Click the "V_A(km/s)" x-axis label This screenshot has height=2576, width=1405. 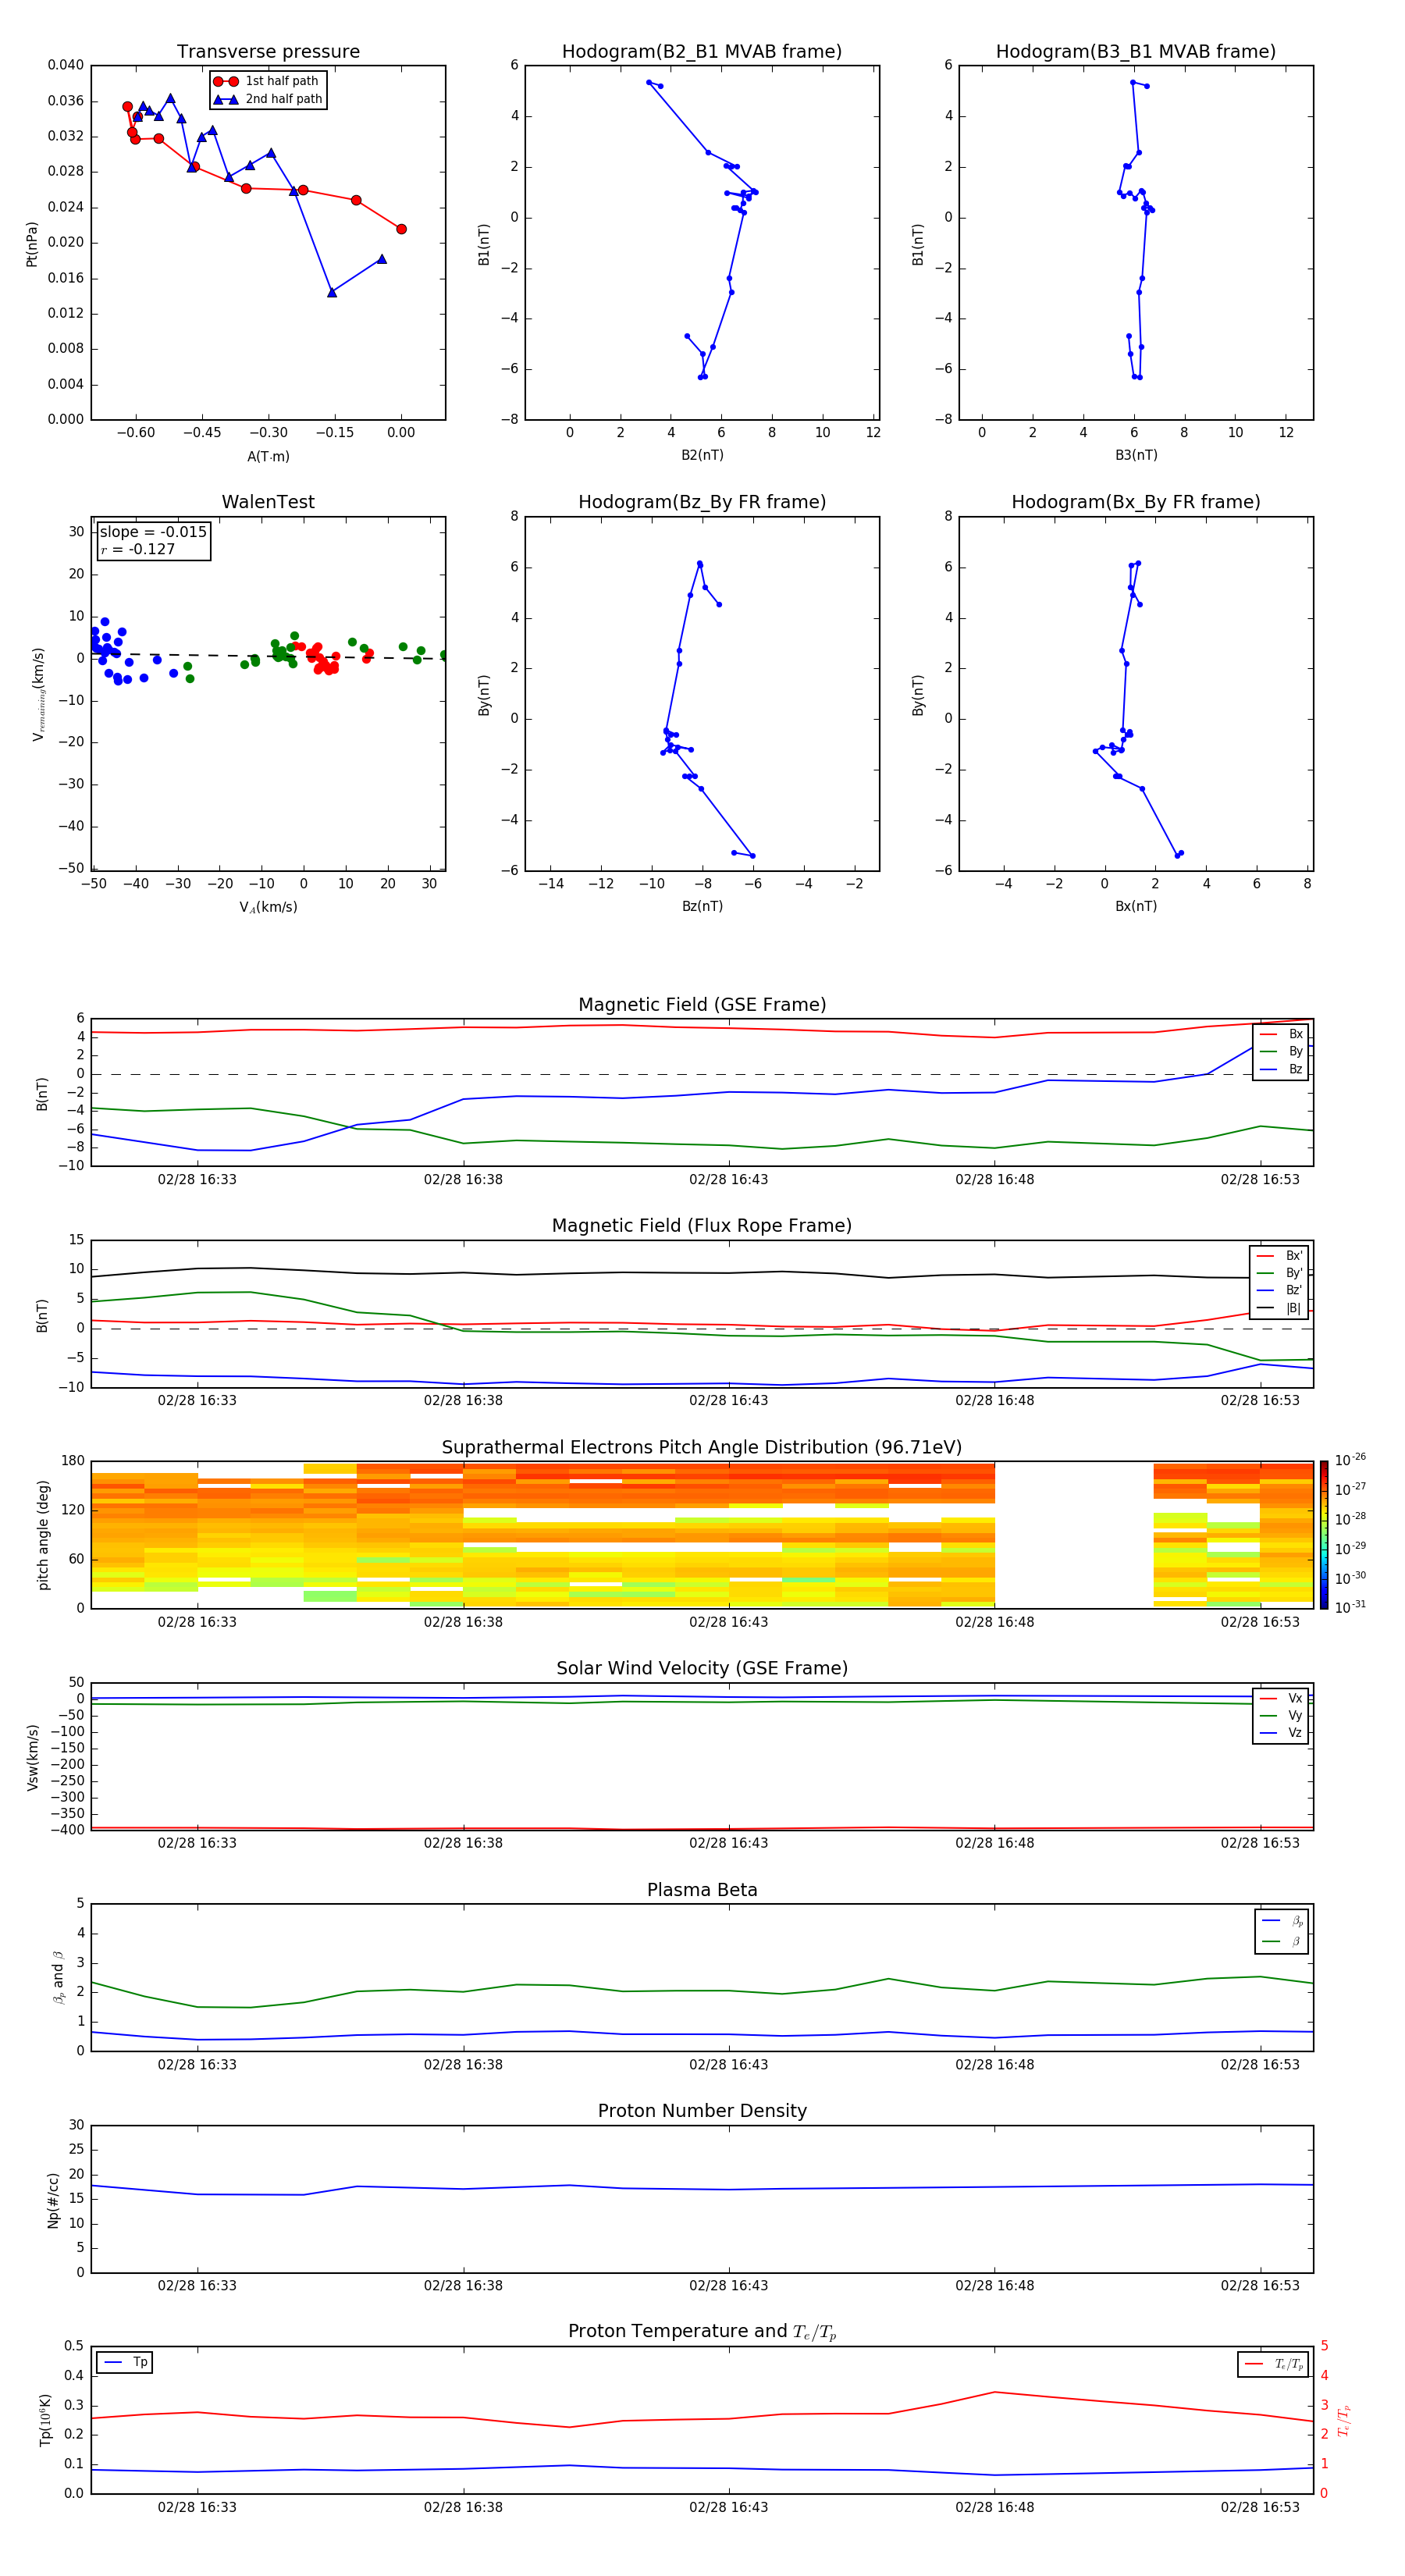268,908
